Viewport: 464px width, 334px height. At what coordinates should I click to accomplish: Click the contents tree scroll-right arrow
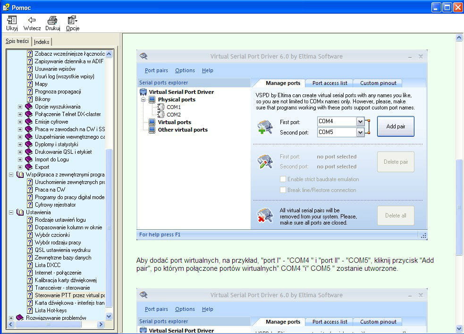[x=101, y=325]
